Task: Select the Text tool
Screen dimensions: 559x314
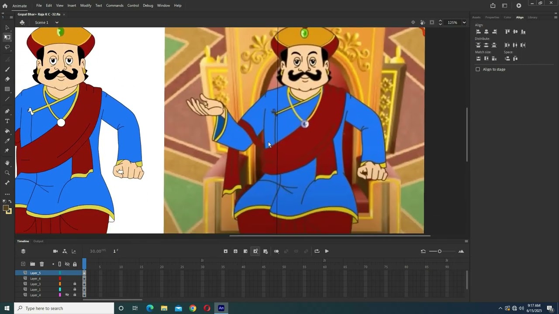Action: point(7,121)
